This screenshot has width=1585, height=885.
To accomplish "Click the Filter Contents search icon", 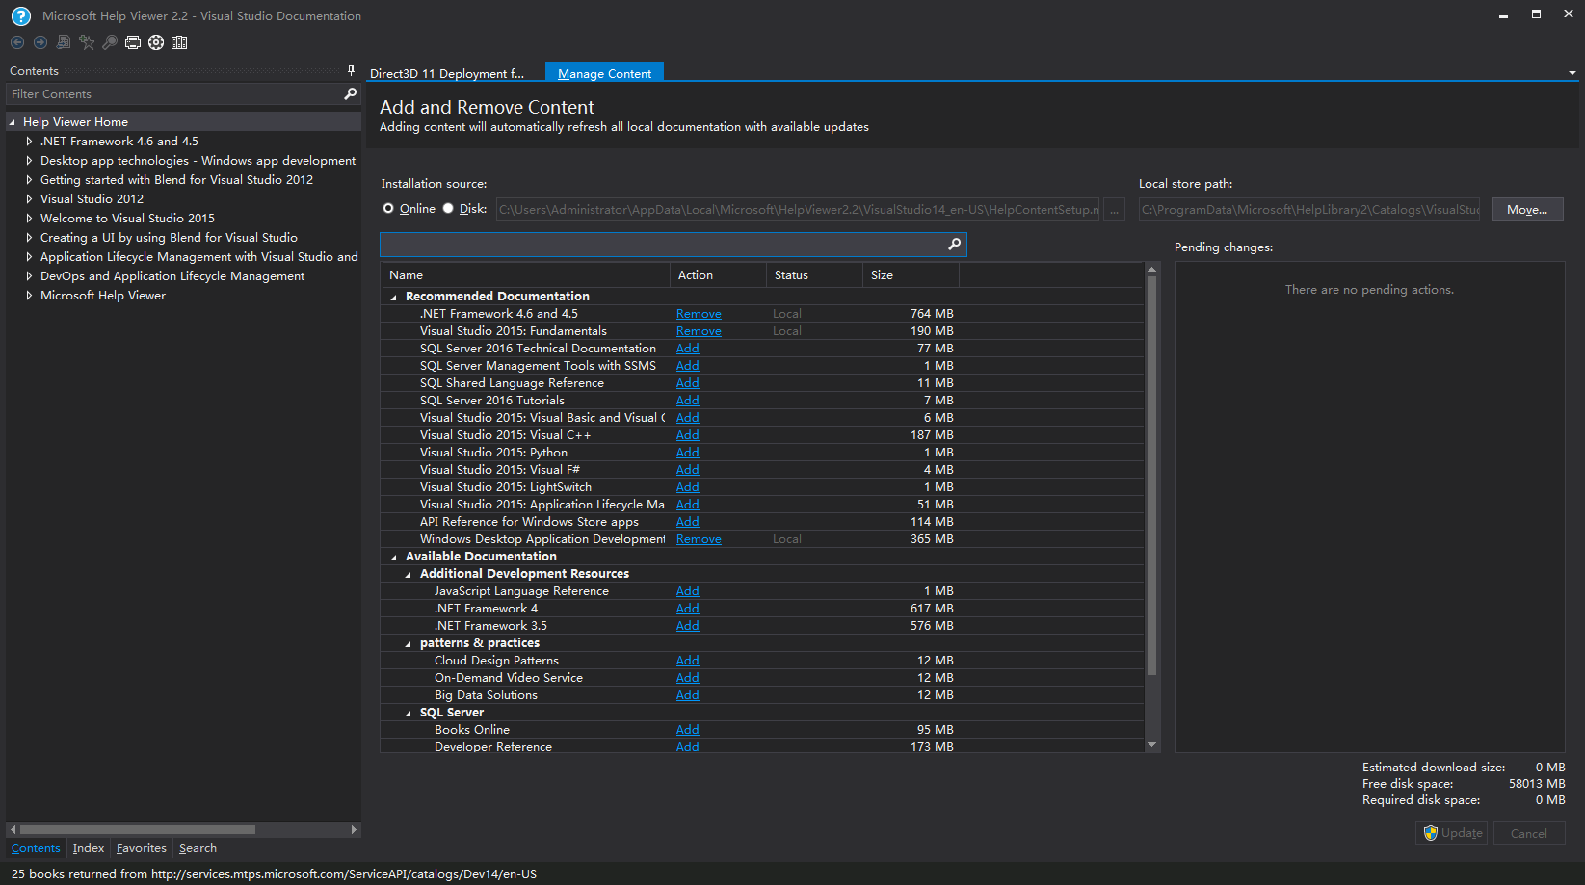I will 350,93.
